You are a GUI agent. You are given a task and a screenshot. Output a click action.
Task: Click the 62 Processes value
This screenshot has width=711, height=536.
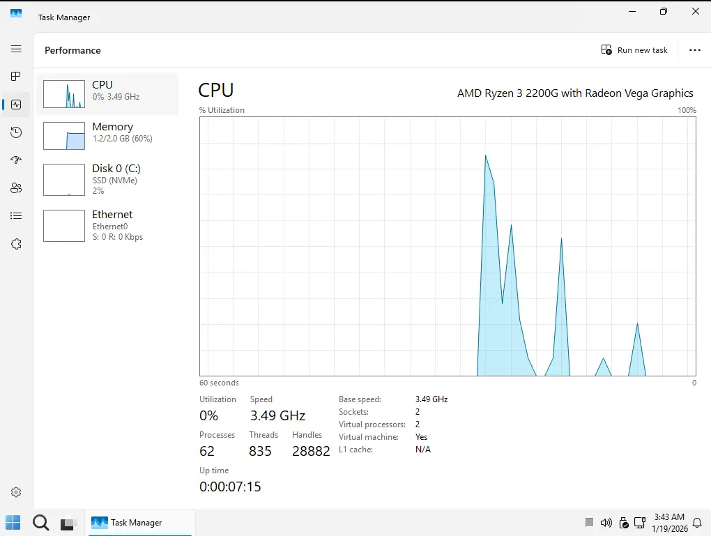click(207, 451)
